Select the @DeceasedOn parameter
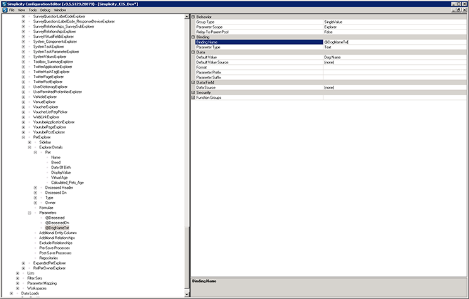This screenshot has width=469, height=299. coord(57,223)
